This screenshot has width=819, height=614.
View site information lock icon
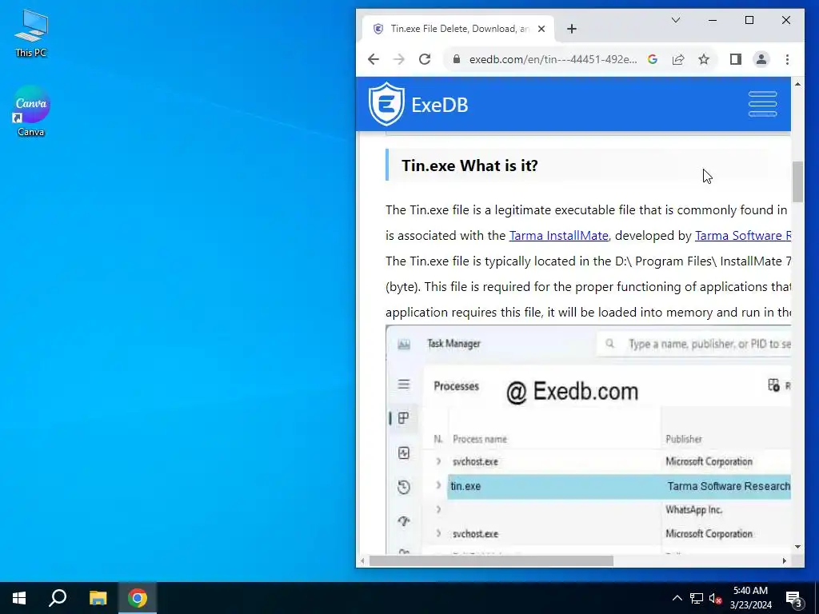(457, 59)
